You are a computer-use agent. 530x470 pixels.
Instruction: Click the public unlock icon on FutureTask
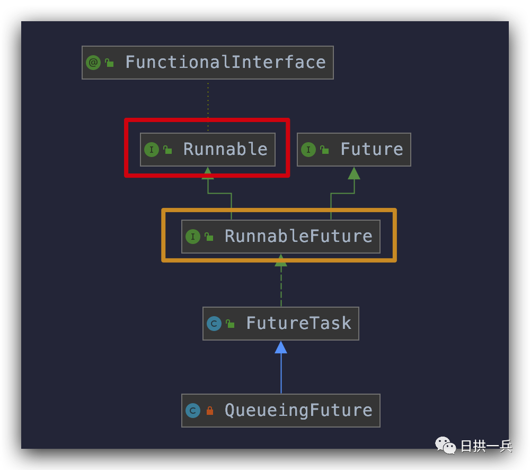[230, 324]
